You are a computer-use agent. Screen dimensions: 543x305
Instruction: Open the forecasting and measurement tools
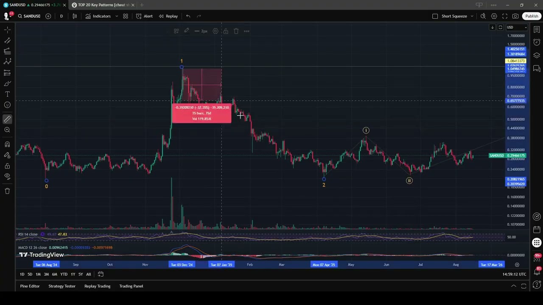pyautogui.click(x=7, y=72)
